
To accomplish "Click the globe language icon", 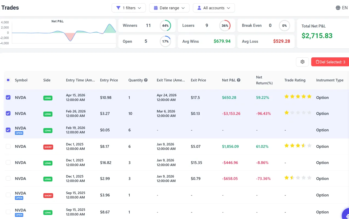I will pyautogui.click(x=338, y=8).
